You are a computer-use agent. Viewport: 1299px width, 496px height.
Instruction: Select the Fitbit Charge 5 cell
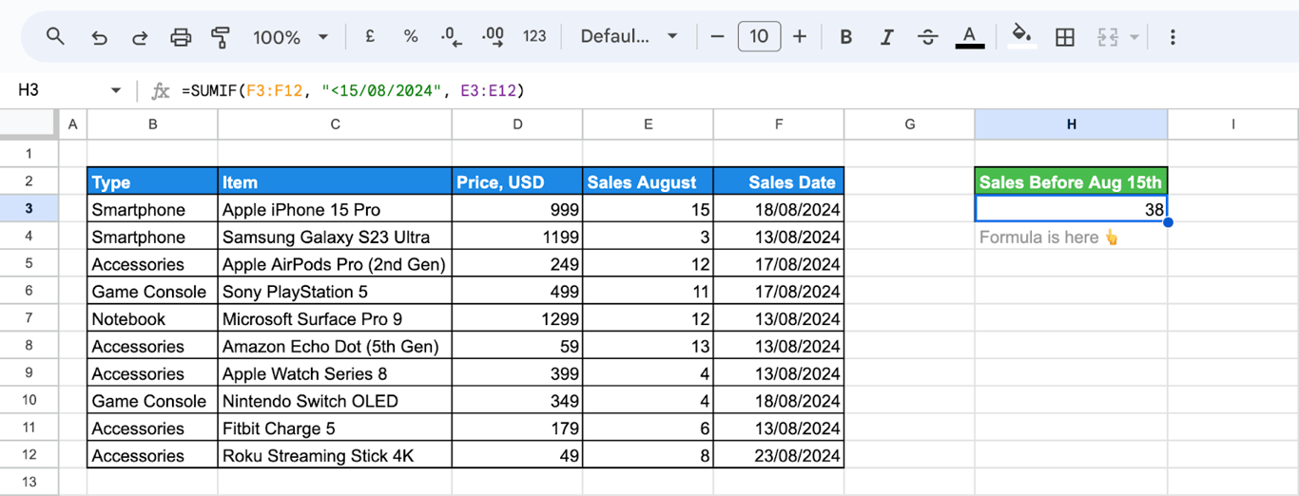pos(335,428)
